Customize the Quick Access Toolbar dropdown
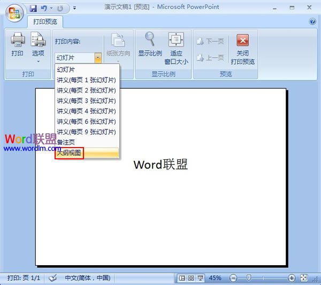This screenshot has width=321, height=285. (x=74, y=9)
